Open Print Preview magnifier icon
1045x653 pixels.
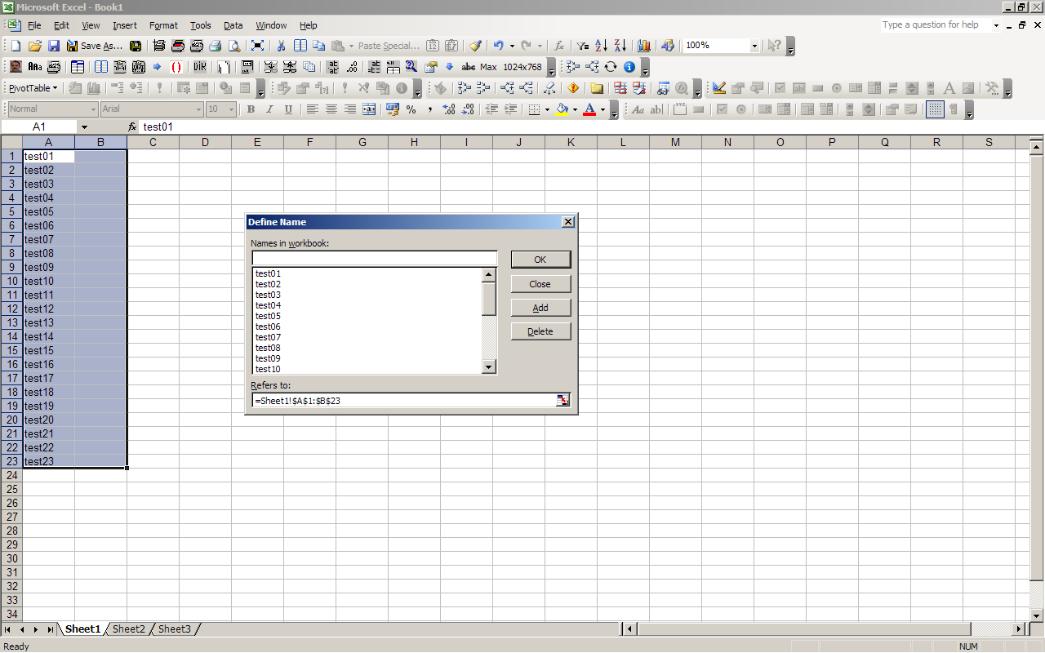tap(234, 46)
